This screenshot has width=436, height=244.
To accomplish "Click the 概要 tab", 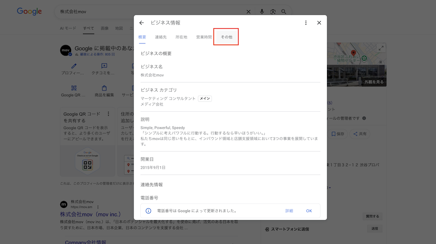I will (142, 37).
